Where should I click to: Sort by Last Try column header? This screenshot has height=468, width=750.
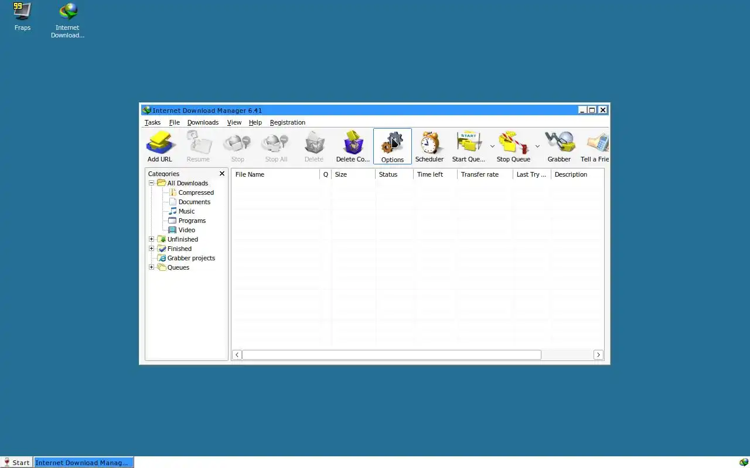[532, 174]
